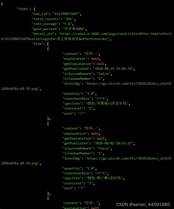Click the detail_url rate2.m.1688.com link
Image resolution: width=174 pixels, height=209 pixels.
[86, 36]
